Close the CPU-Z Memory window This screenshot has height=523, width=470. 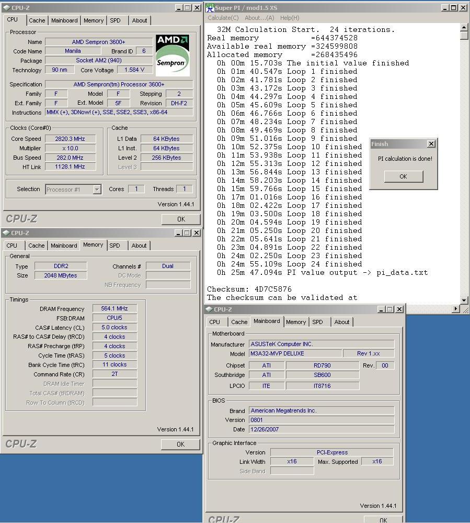click(x=197, y=232)
